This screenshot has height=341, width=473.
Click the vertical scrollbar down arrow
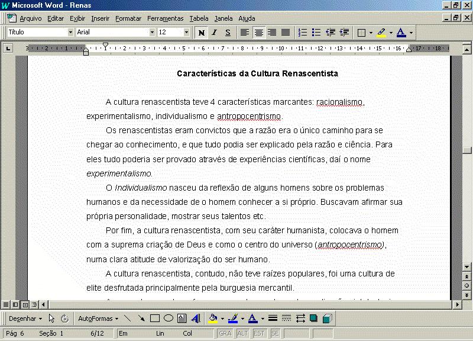coord(466,267)
